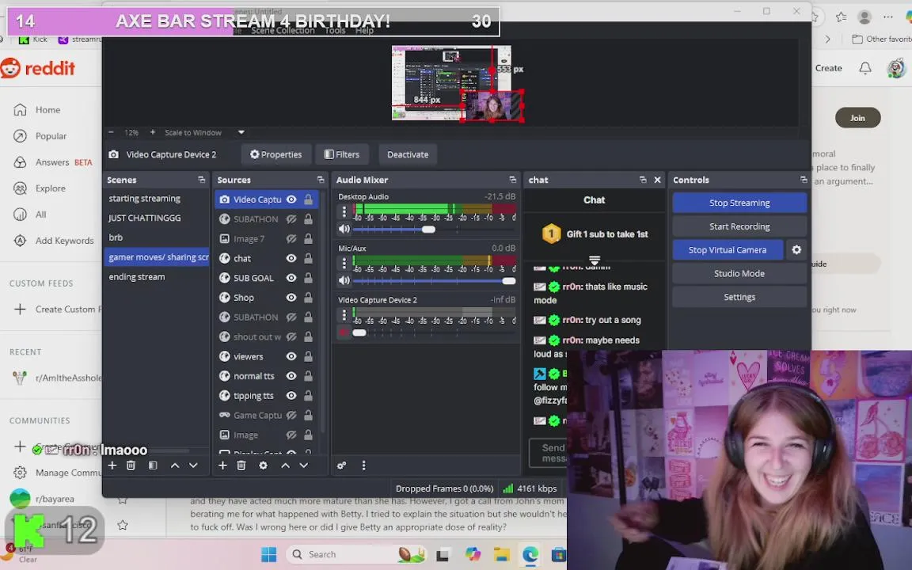Add a new source with the plus icon
The width and height of the screenshot is (912, 570).
coord(222,465)
